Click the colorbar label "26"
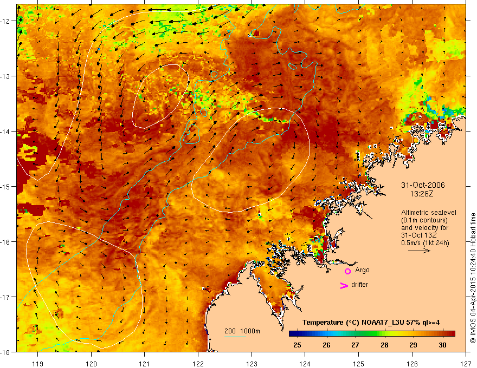477x368 pixels. [326, 345]
